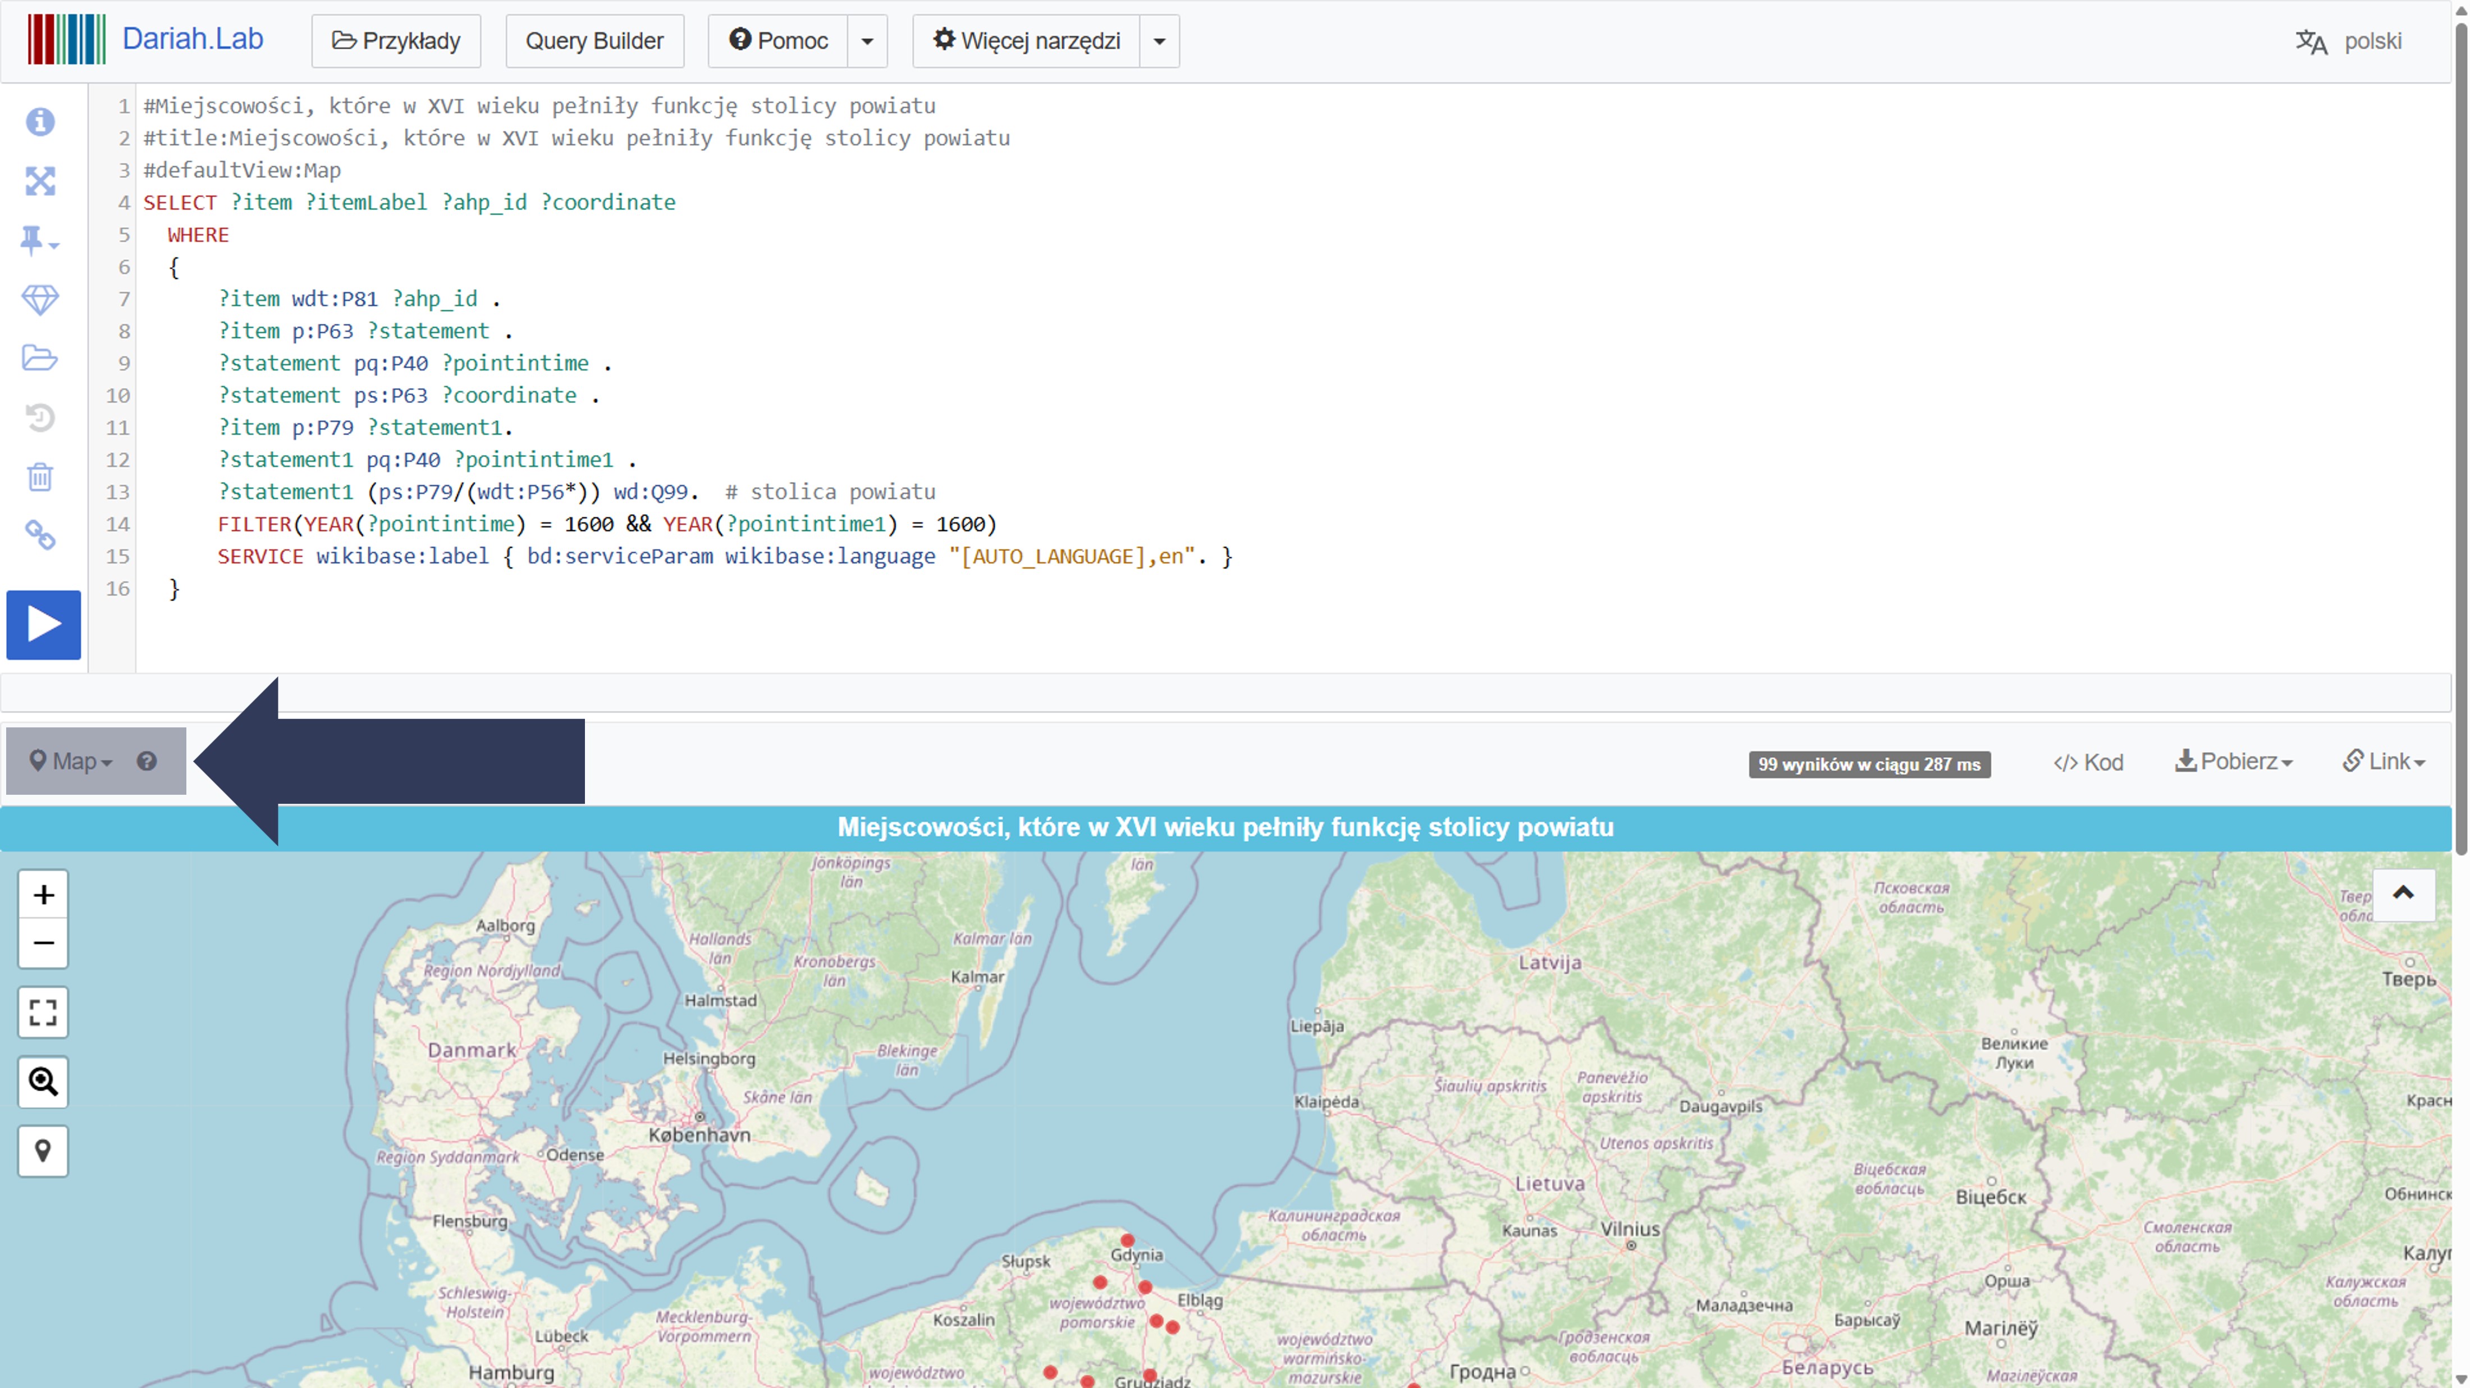Toggle map fullscreen with brackets icon

click(43, 1013)
